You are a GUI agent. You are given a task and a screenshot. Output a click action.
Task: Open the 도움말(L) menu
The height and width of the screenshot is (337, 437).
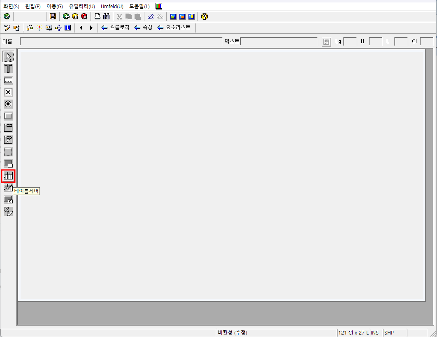point(139,6)
